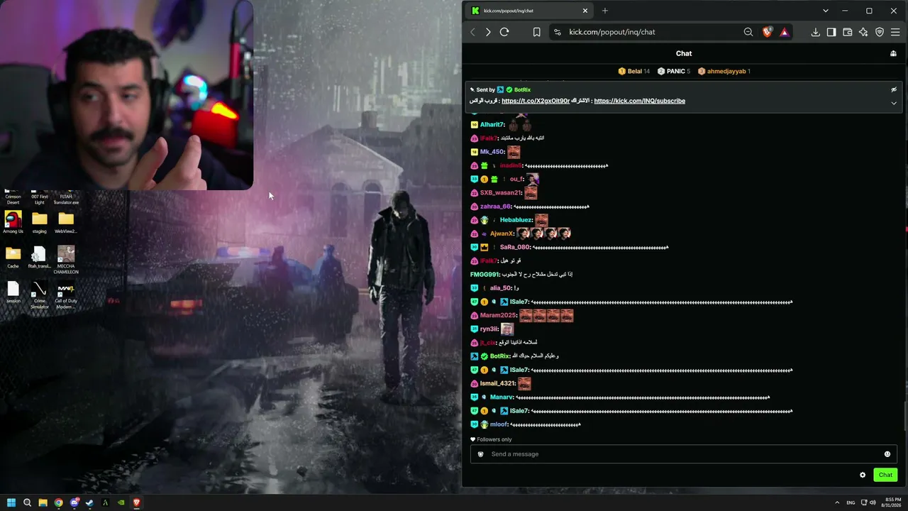
Task: Click username Alharit7 in chat
Action: (492, 125)
